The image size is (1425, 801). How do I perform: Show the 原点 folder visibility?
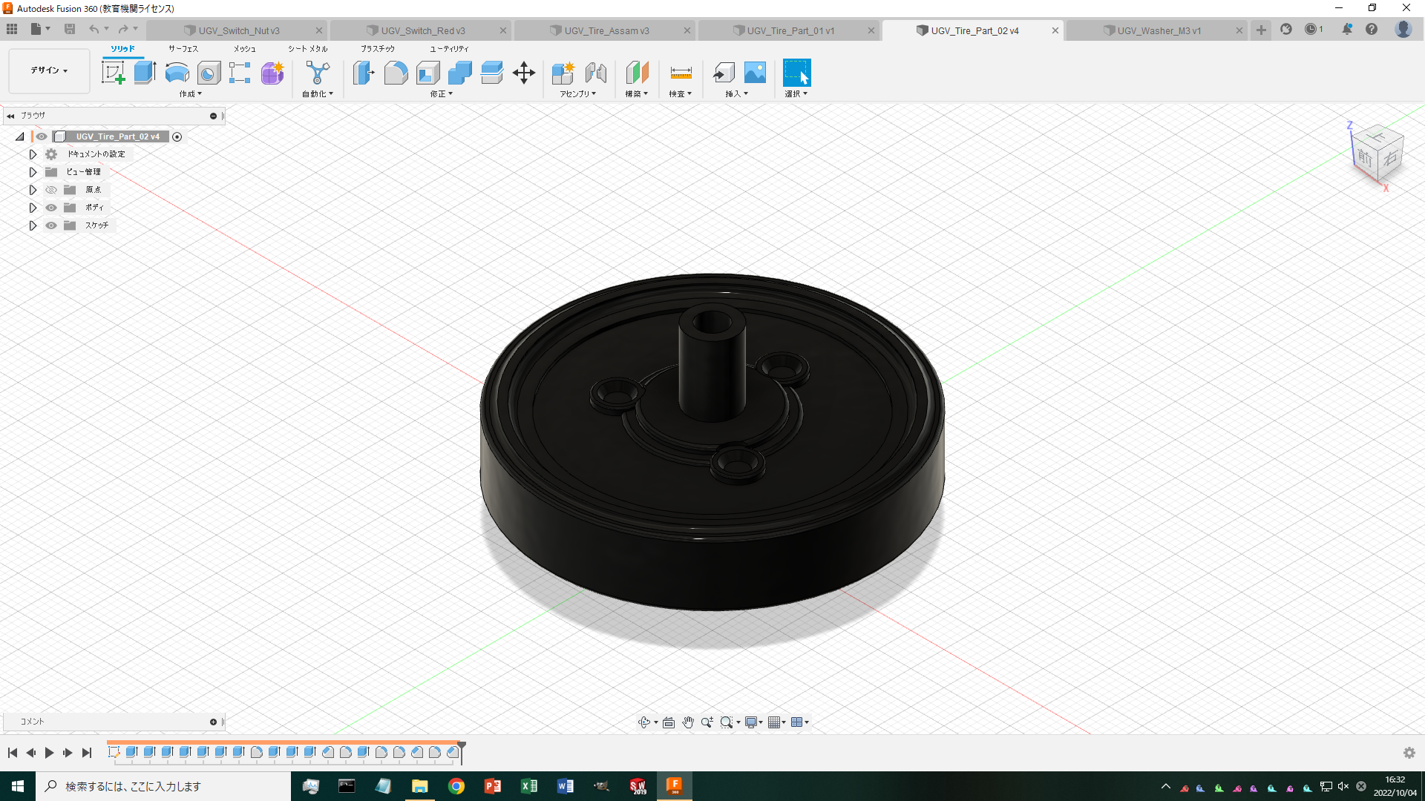50,189
